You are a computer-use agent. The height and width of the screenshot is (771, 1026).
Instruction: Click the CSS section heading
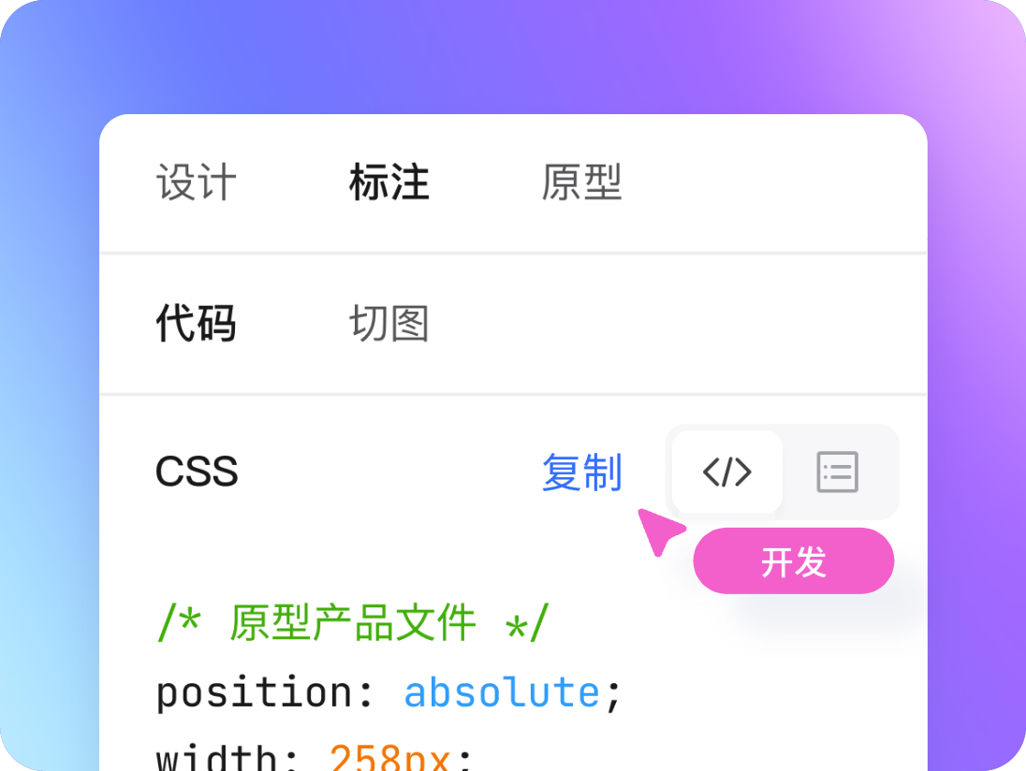(197, 473)
